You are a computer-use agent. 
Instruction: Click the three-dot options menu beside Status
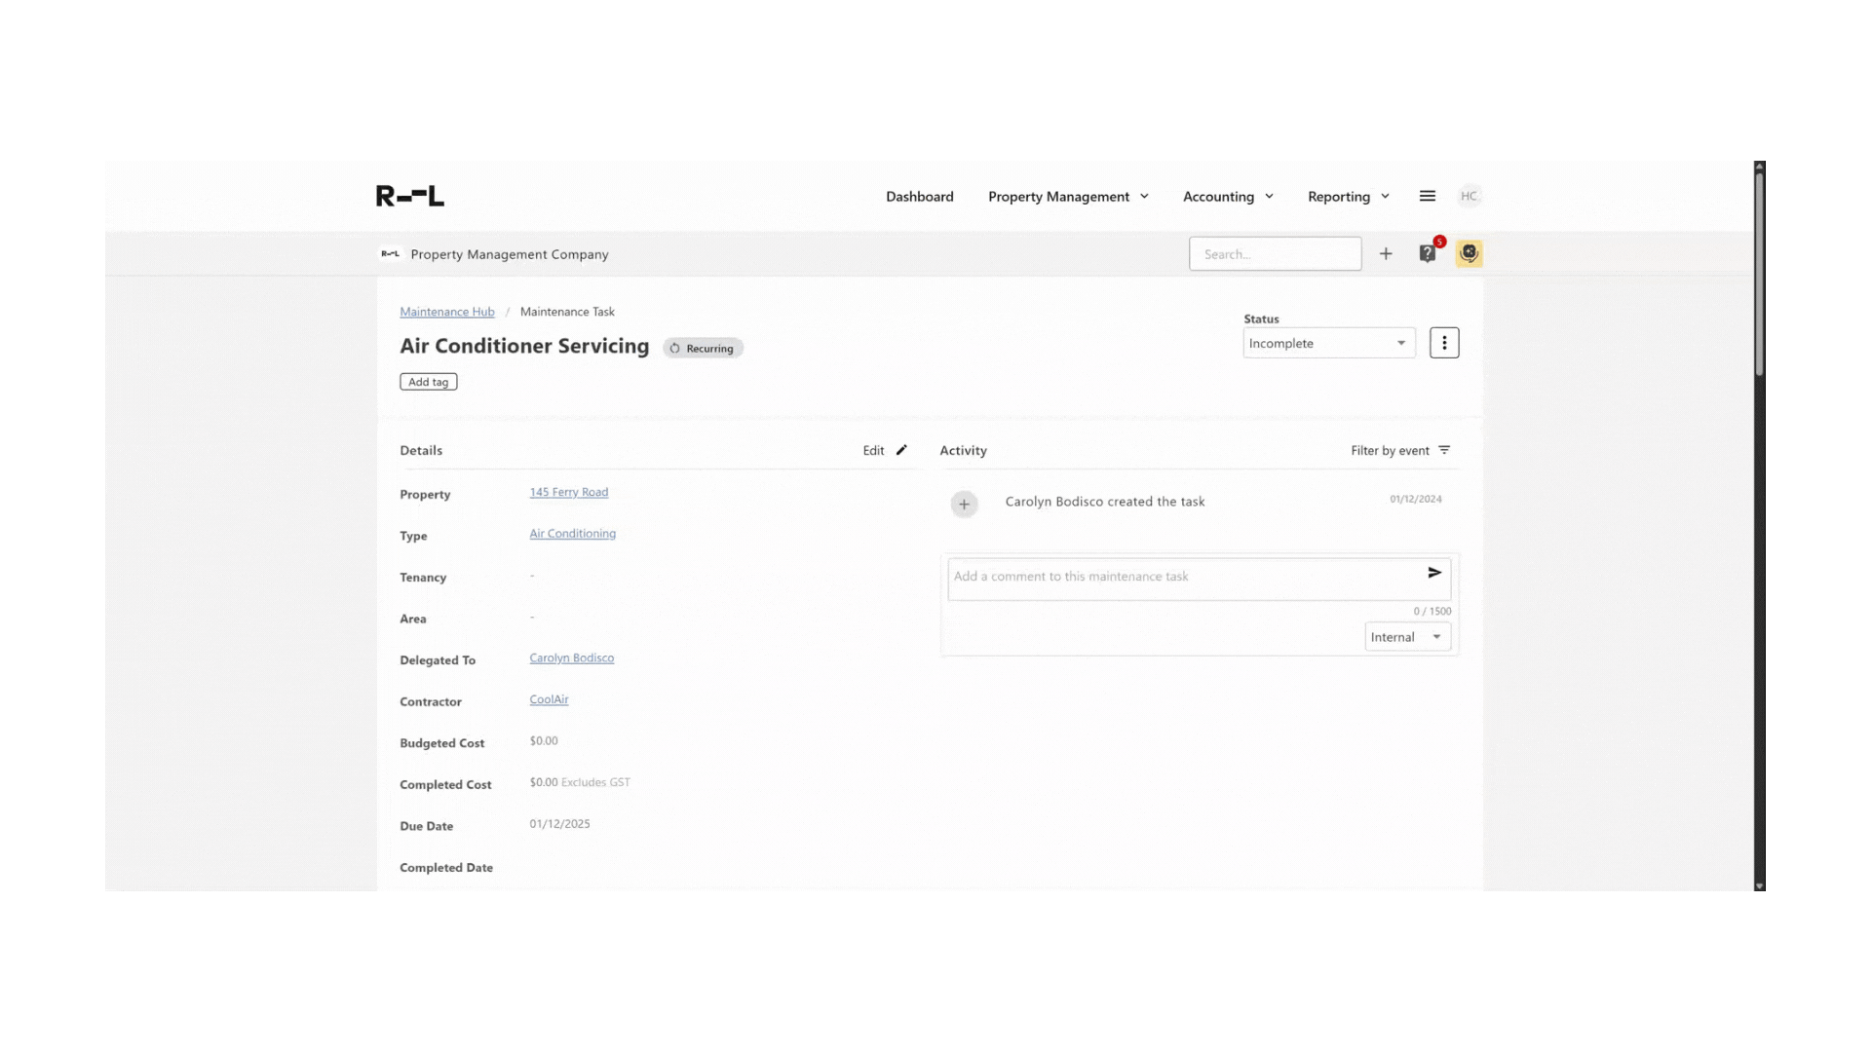(x=1444, y=342)
